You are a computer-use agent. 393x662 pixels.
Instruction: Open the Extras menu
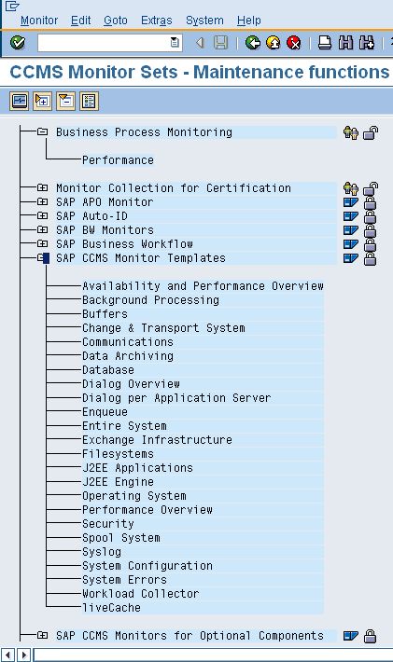click(156, 21)
